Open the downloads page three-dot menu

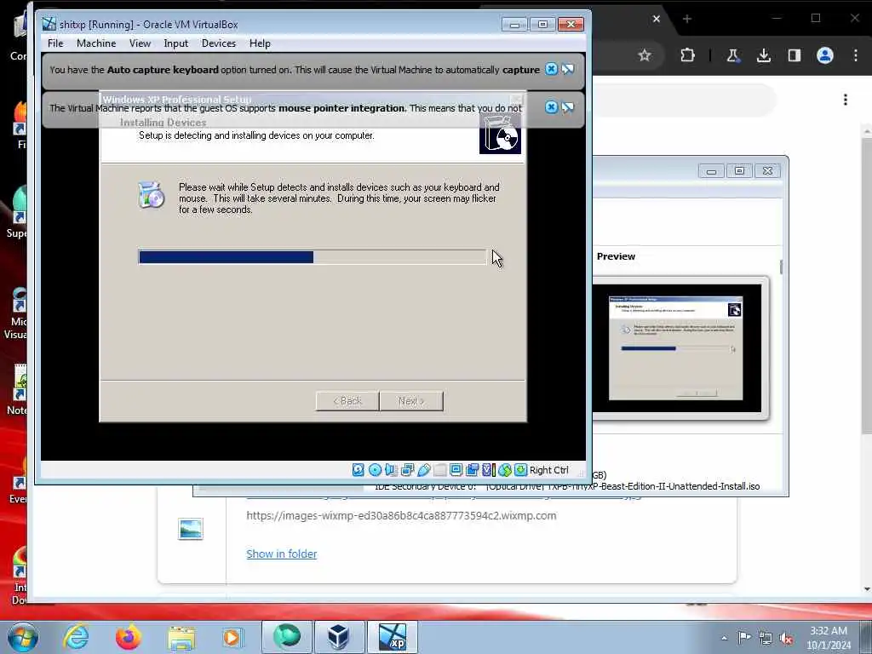[x=846, y=100]
